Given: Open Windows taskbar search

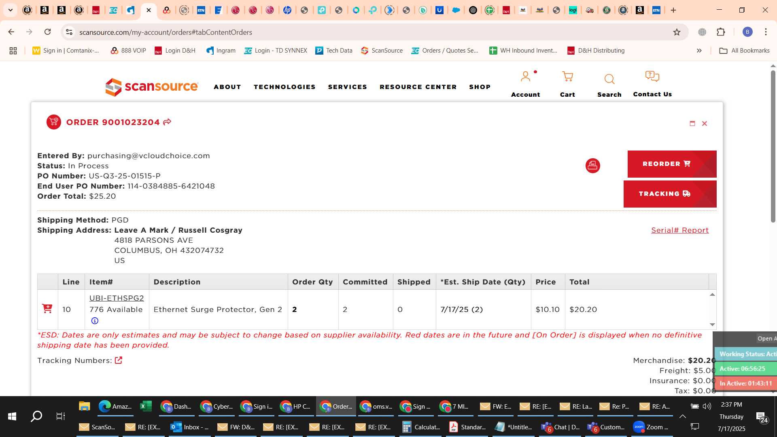Looking at the screenshot, I should 36,416.
